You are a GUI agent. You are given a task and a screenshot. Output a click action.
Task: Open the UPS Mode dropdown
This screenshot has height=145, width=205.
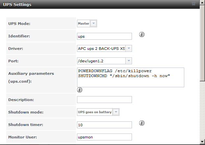pos(93,24)
